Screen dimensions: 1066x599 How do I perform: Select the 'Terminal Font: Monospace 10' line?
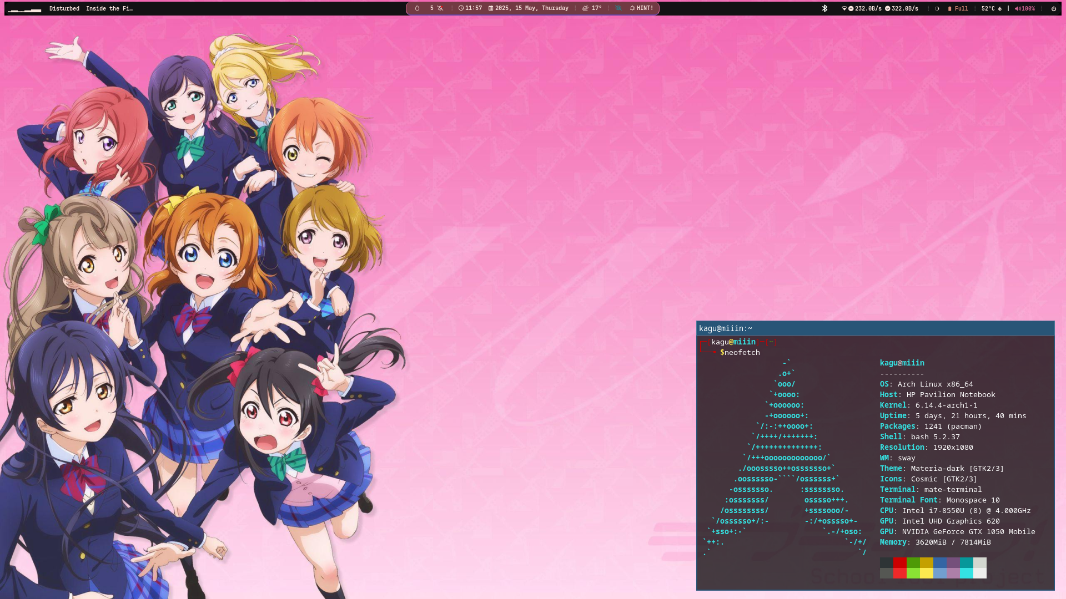(940, 500)
